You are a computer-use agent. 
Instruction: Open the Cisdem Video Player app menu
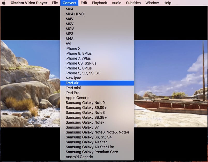pos(29,3)
